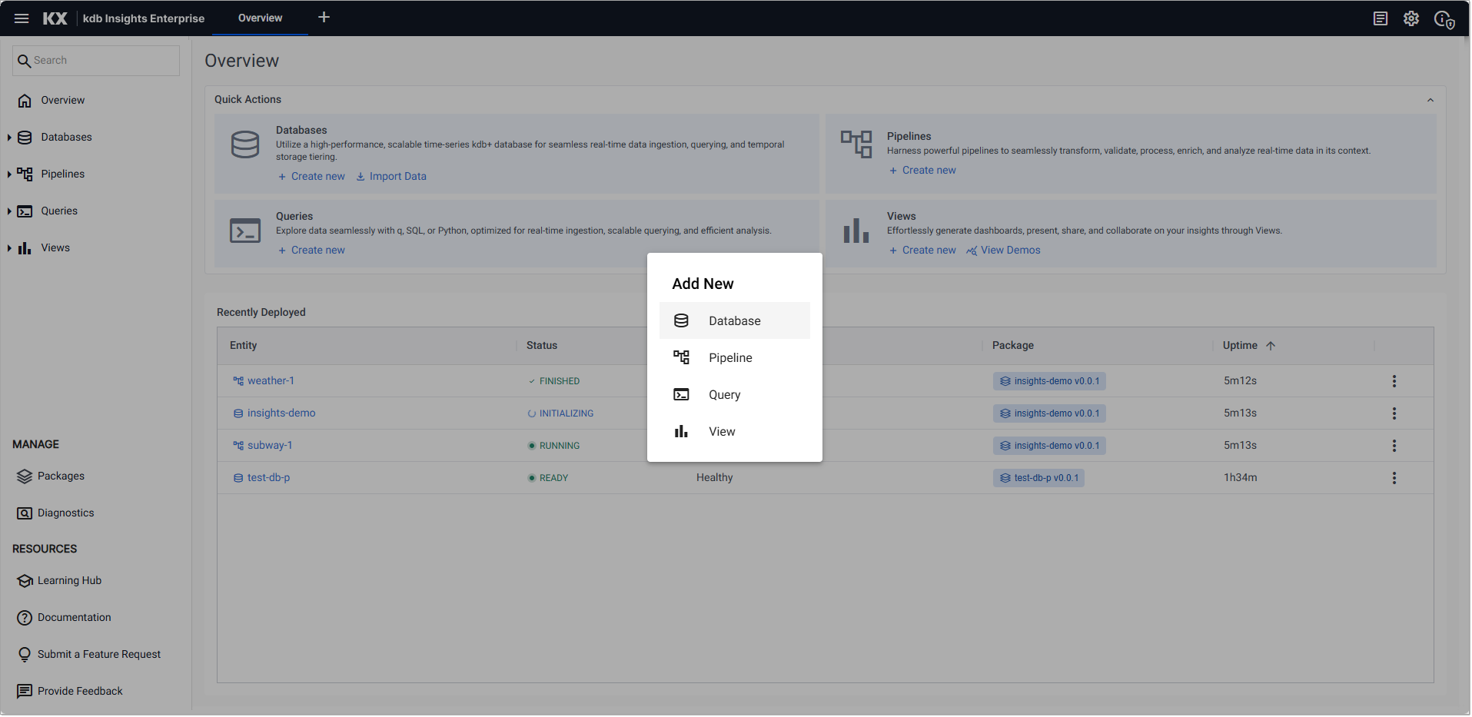
Task: Select Database from the Add New menu
Action: coord(733,320)
